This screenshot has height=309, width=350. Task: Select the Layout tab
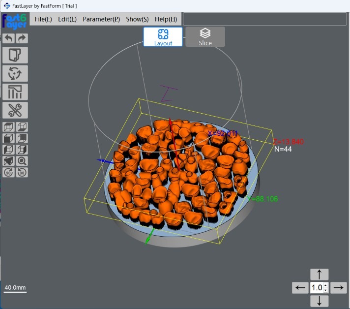163,37
